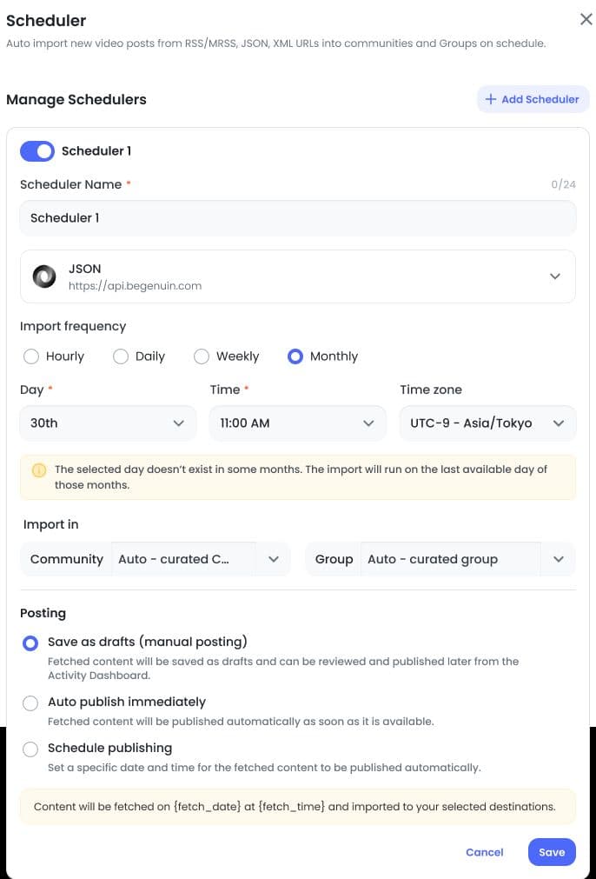Click the plus icon in Add Scheduler
596x879 pixels.
point(491,99)
